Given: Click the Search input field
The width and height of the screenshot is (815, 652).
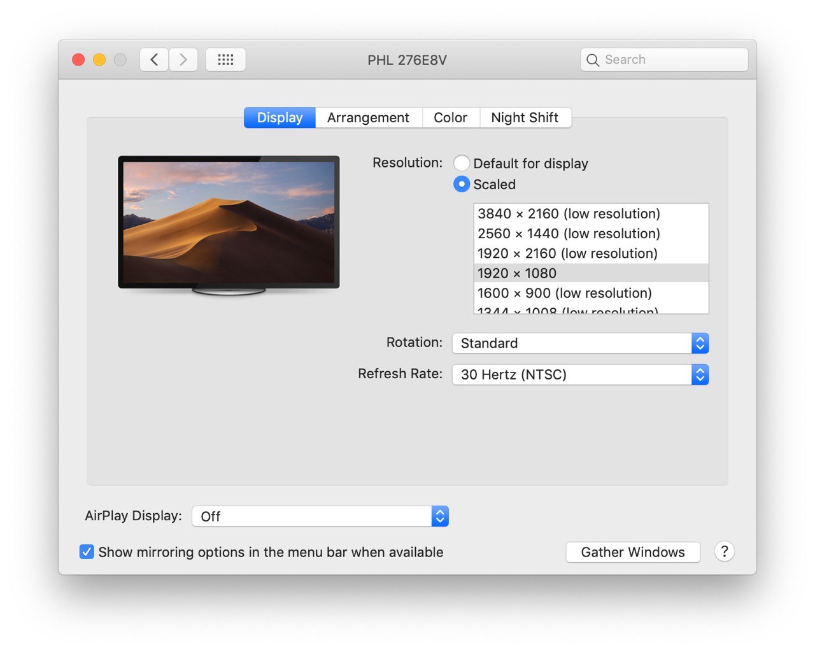Looking at the screenshot, I should [672, 60].
